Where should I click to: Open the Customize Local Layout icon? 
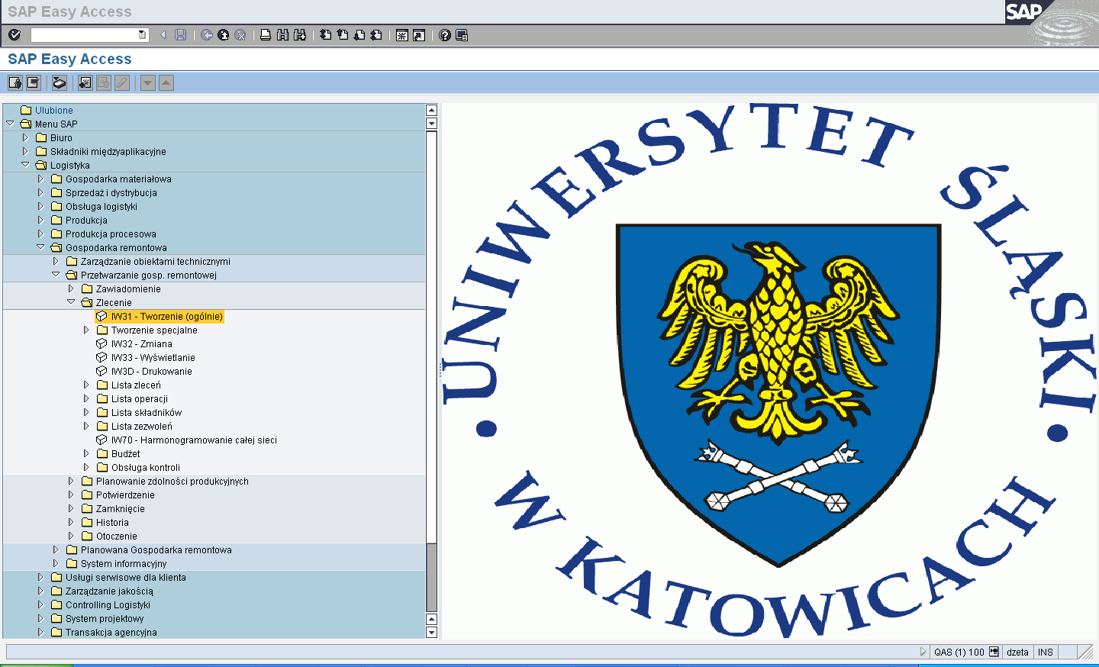pyautogui.click(x=462, y=35)
